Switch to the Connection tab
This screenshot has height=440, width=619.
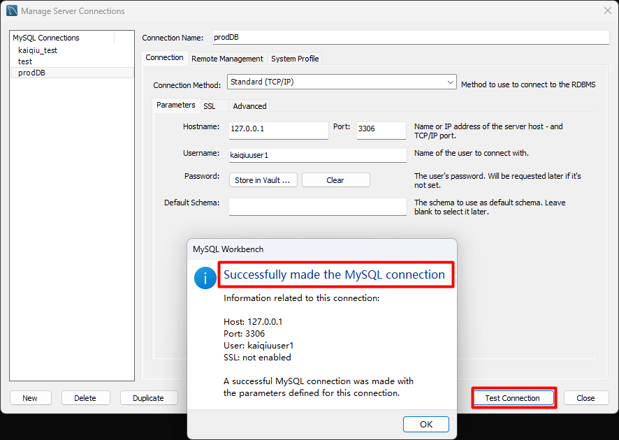pyautogui.click(x=164, y=57)
